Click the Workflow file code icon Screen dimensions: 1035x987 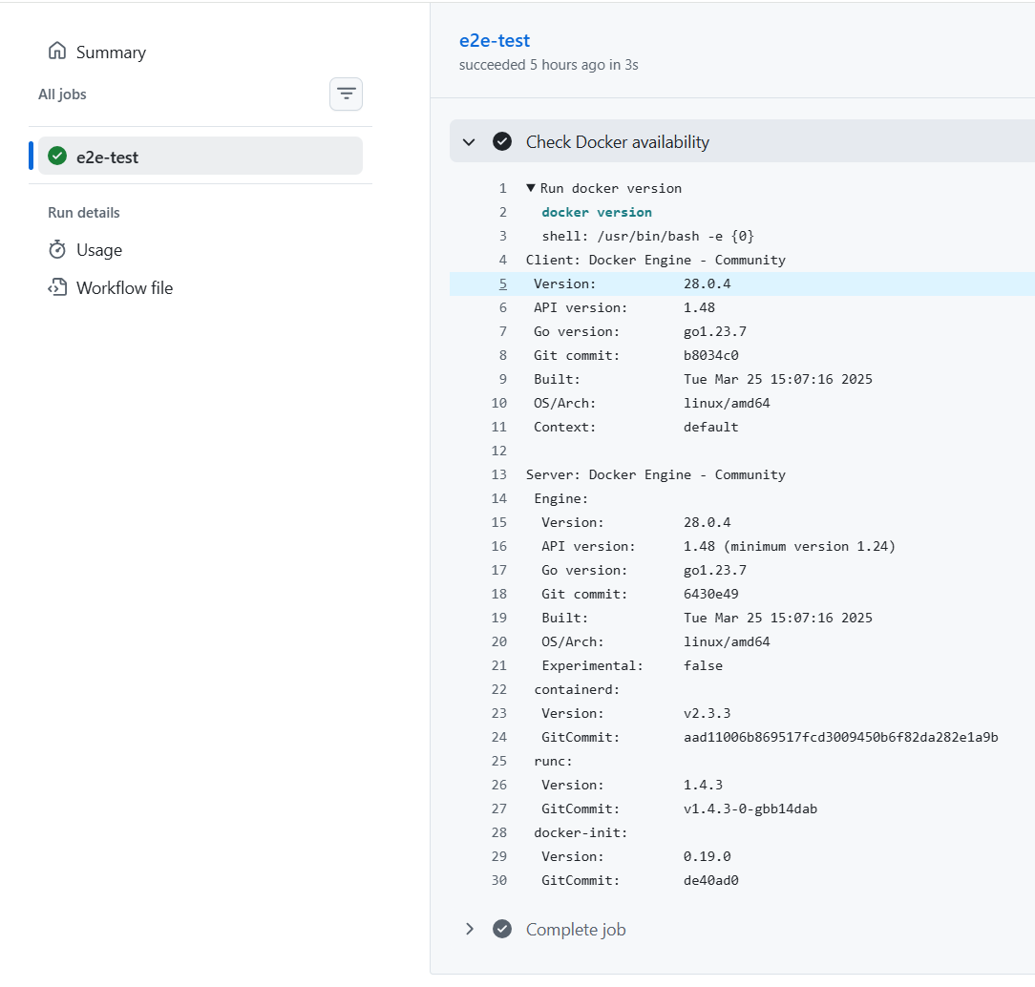57,287
